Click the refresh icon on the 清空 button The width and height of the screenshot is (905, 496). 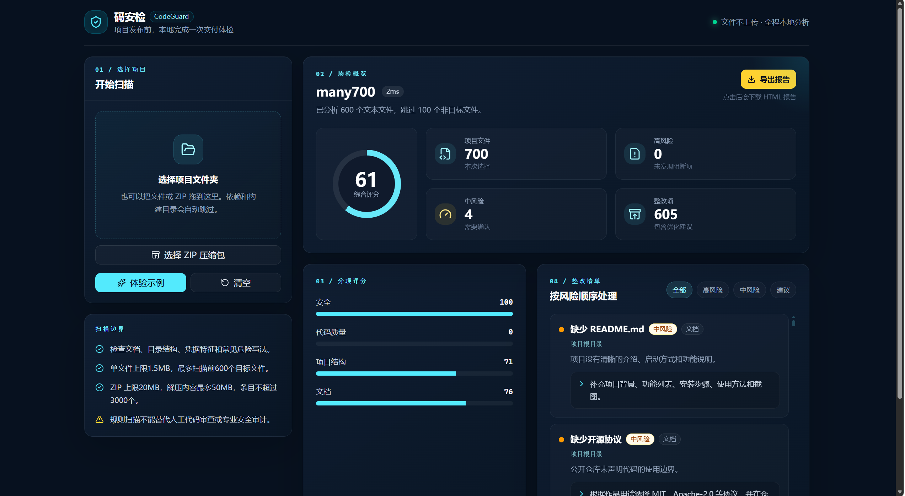point(225,283)
